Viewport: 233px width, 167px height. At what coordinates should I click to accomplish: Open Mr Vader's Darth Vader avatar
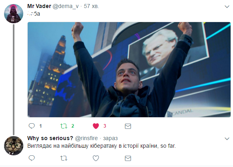[14, 14]
